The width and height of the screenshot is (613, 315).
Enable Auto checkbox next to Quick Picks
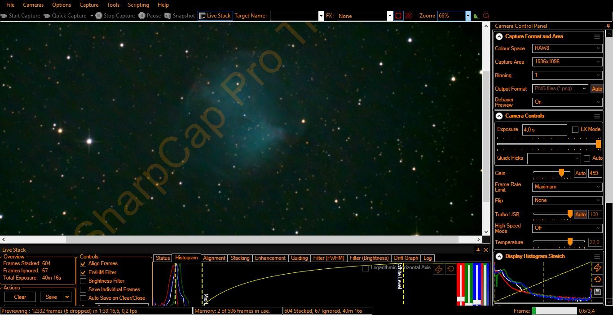pos(587,158)
